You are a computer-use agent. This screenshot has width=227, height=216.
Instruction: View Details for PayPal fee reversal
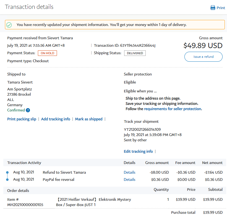(129, 179)
